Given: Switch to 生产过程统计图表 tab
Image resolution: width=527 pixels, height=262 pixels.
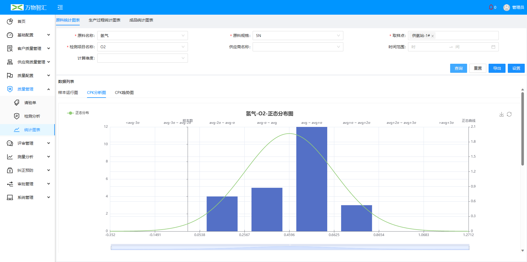Looking at the screenshot, I should tap(105, 20).
